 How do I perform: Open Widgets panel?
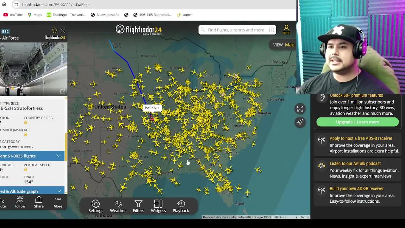(158, 206)
